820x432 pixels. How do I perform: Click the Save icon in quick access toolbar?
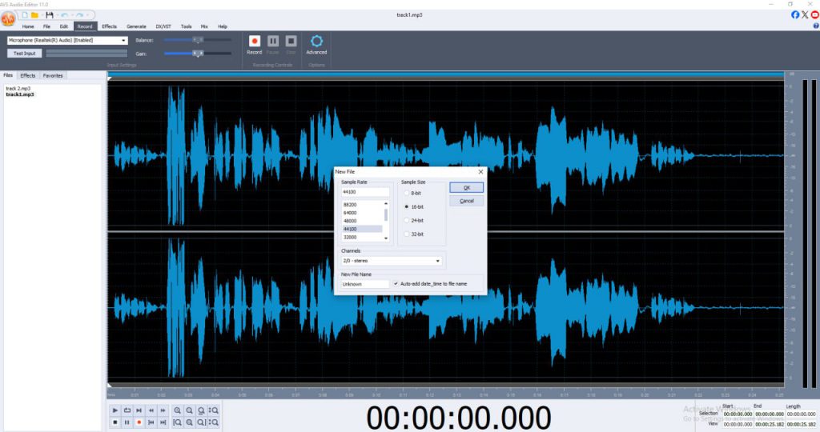coord(50,14)
